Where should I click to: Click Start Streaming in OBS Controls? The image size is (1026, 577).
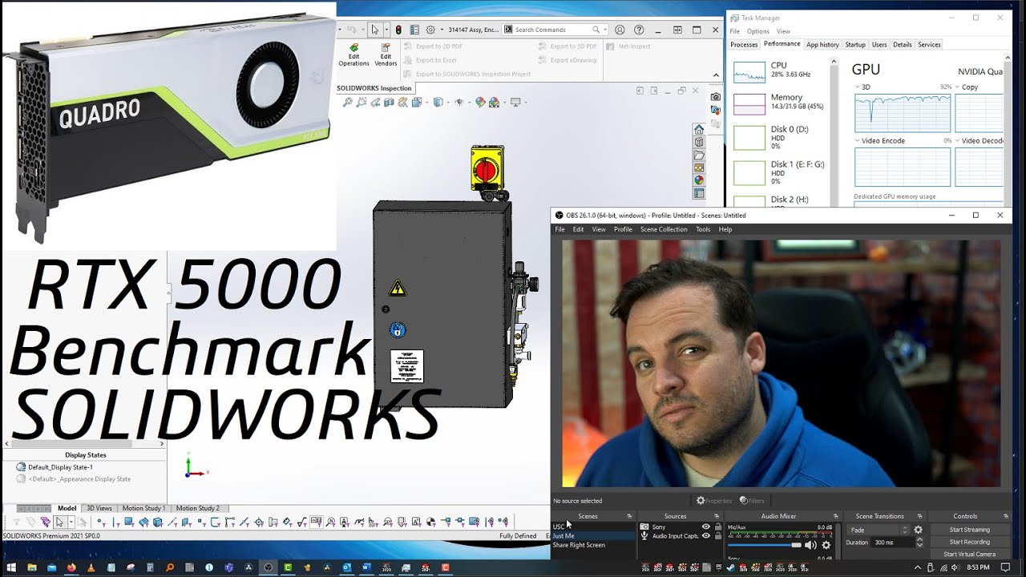coord(969,530)
